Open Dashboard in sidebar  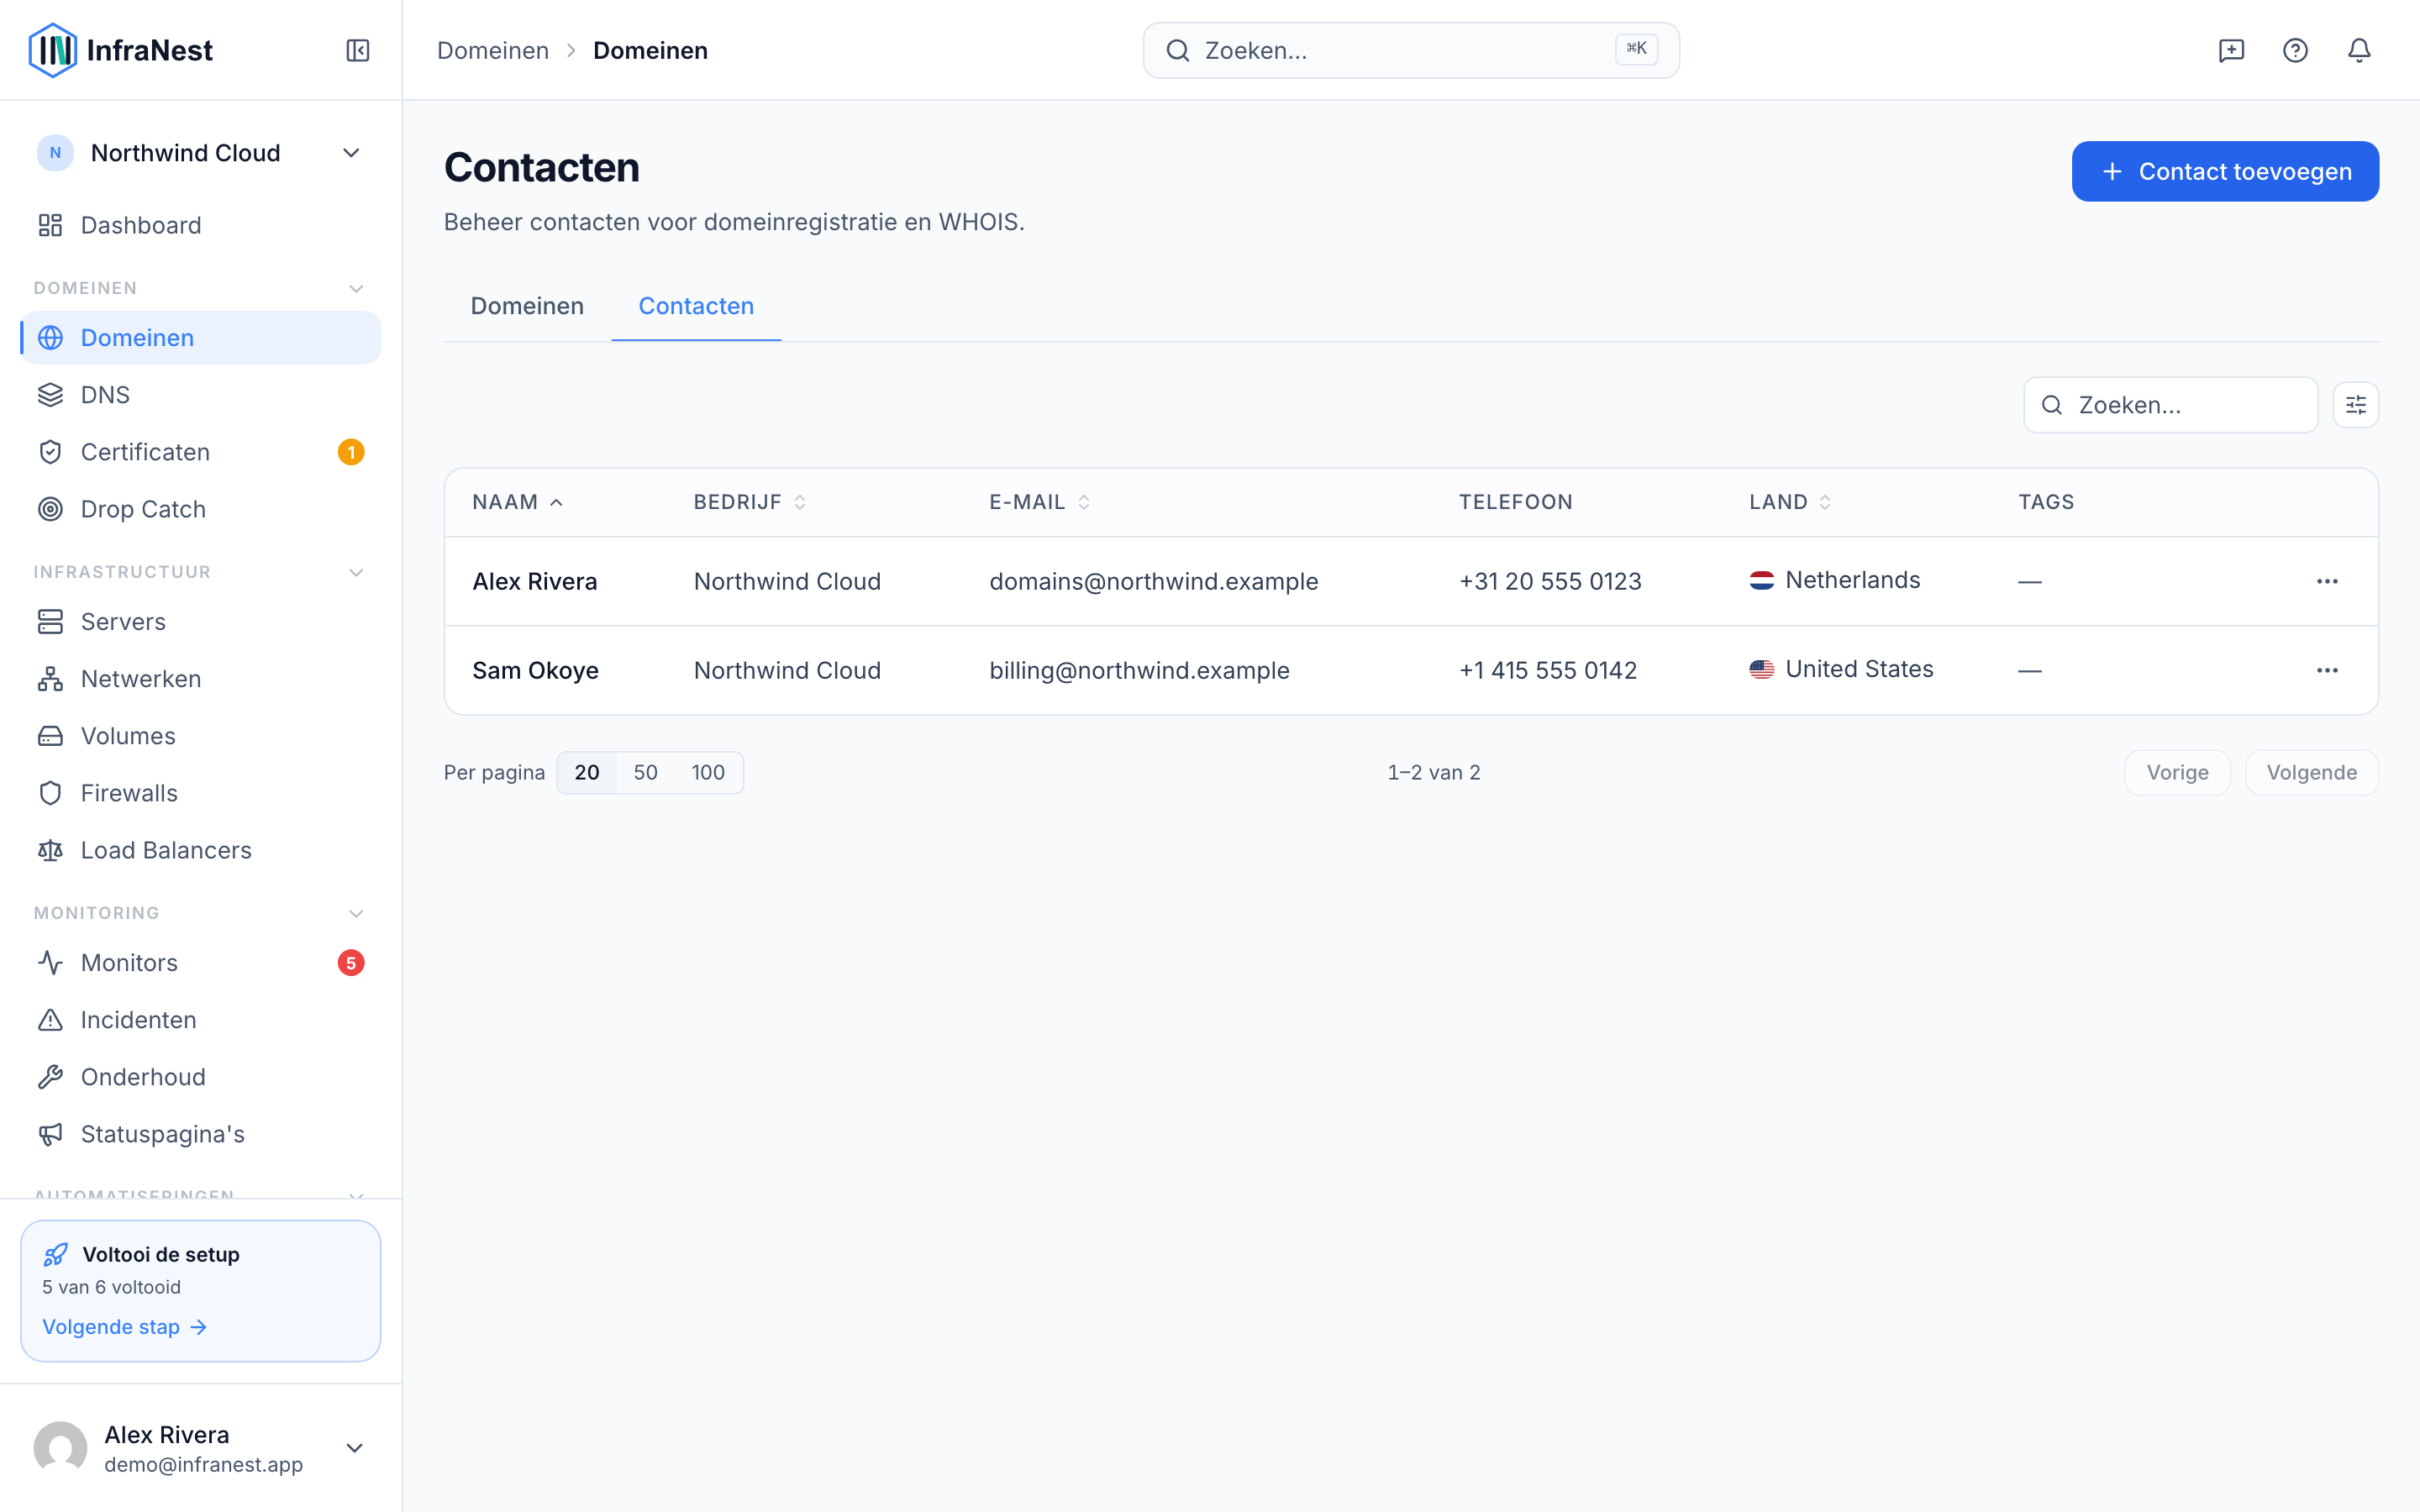[x=201, y=225]
